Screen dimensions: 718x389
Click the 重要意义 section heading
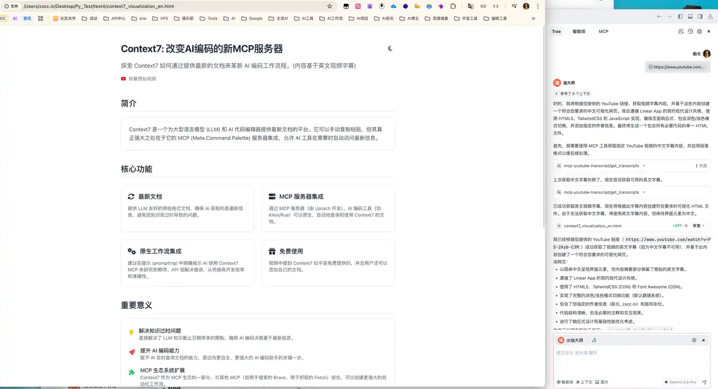(136, 305)
